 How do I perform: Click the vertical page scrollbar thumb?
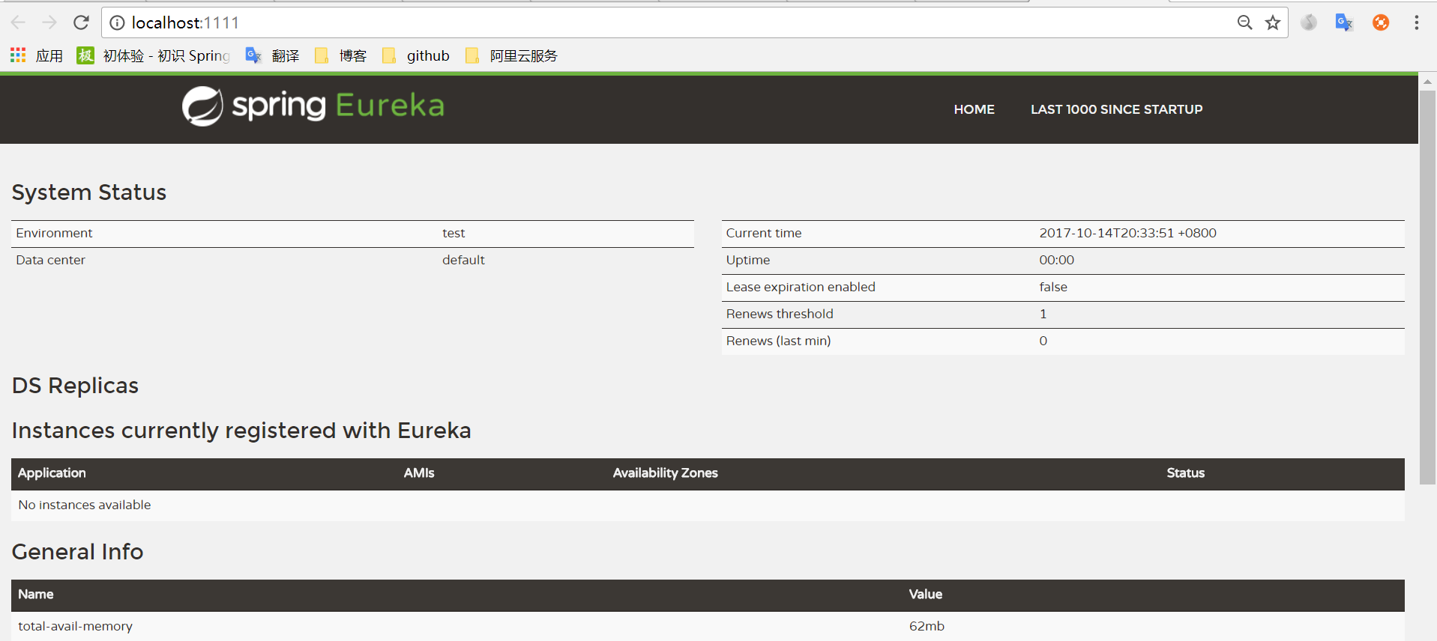pyautogui.click(x=1427, y=288)
